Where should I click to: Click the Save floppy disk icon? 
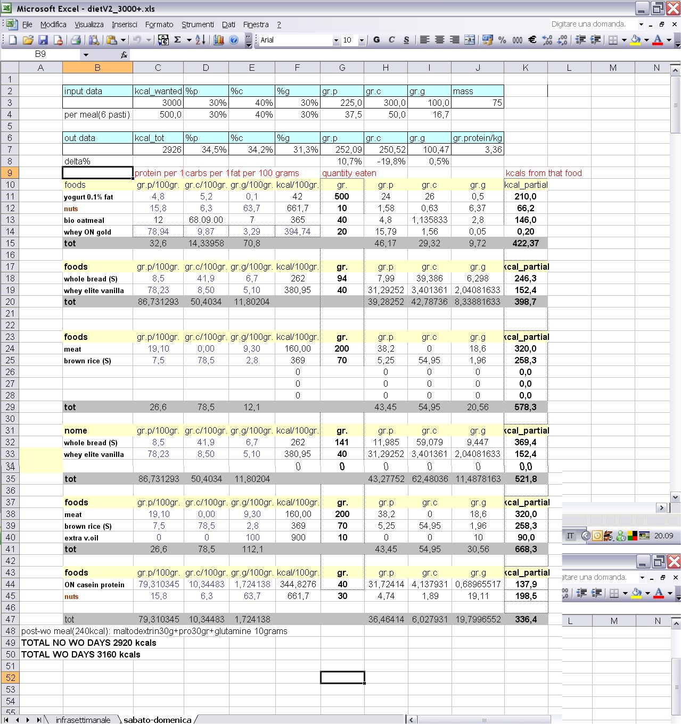43,40
